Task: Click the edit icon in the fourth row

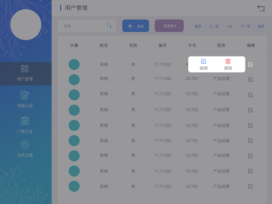Action: [251, 110]
